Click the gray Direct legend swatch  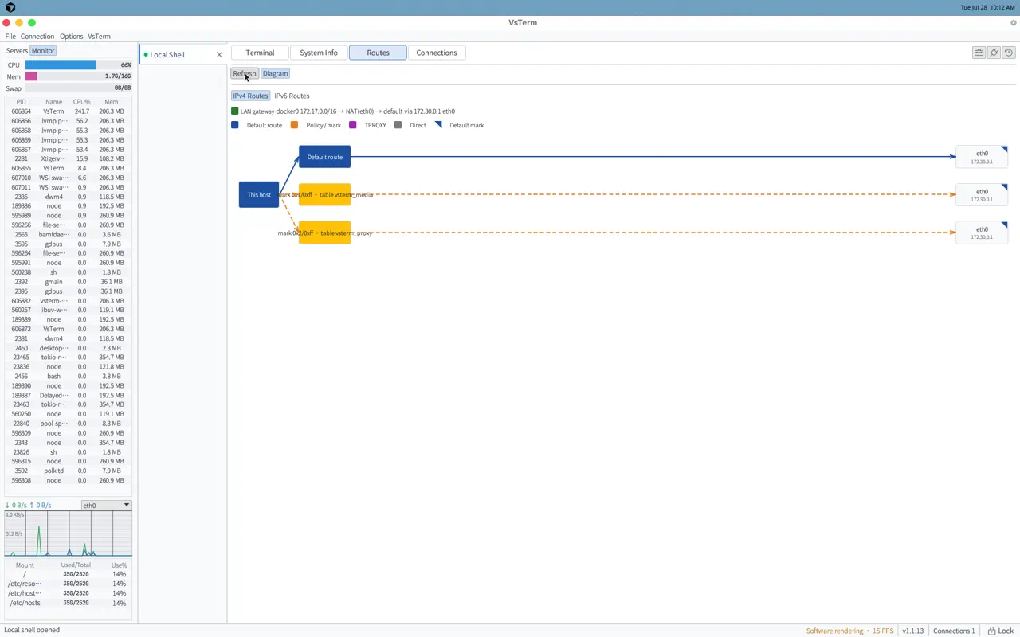[x=398, y=125]
